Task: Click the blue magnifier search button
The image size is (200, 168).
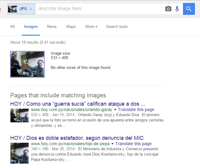Action: point(189,9)
